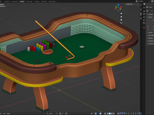
Task: Open the World datablock browse dropdown
Action: (x=148, y=11)
